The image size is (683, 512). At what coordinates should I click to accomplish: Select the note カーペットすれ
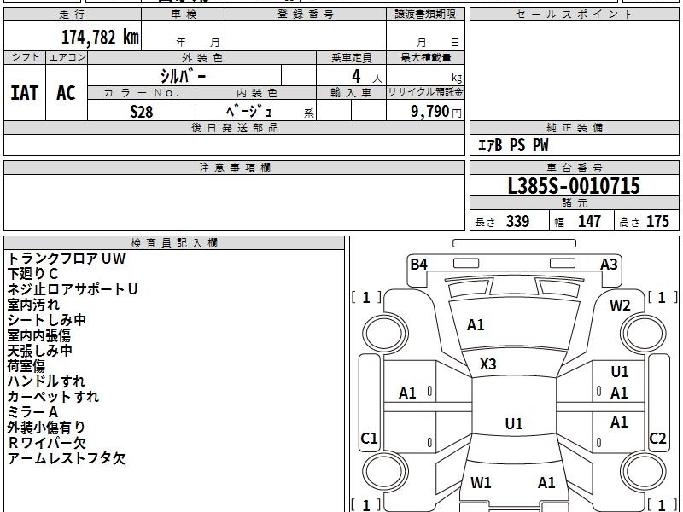[53, 397]
